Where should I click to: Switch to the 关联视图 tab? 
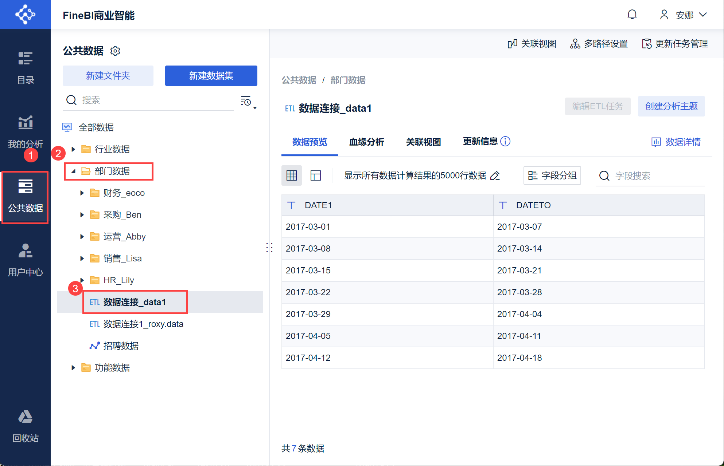click(423, 142)
